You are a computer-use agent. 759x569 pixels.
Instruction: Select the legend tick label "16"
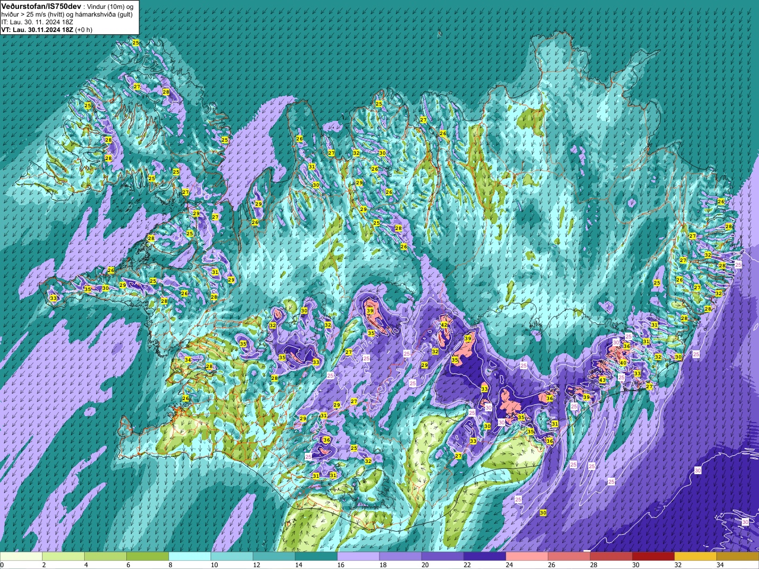click(x=341, y=565)
